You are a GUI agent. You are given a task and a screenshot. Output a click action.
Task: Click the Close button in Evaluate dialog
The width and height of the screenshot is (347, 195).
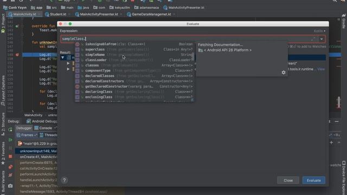click(288, 180)
